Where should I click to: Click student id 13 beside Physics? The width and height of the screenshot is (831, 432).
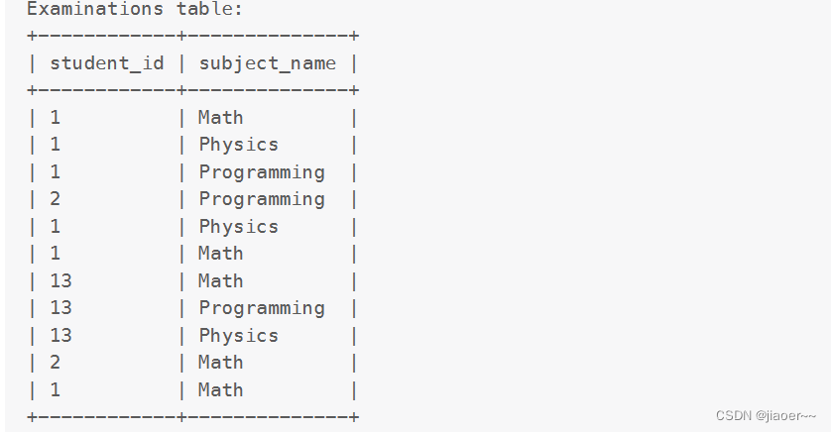coord(60,336)
